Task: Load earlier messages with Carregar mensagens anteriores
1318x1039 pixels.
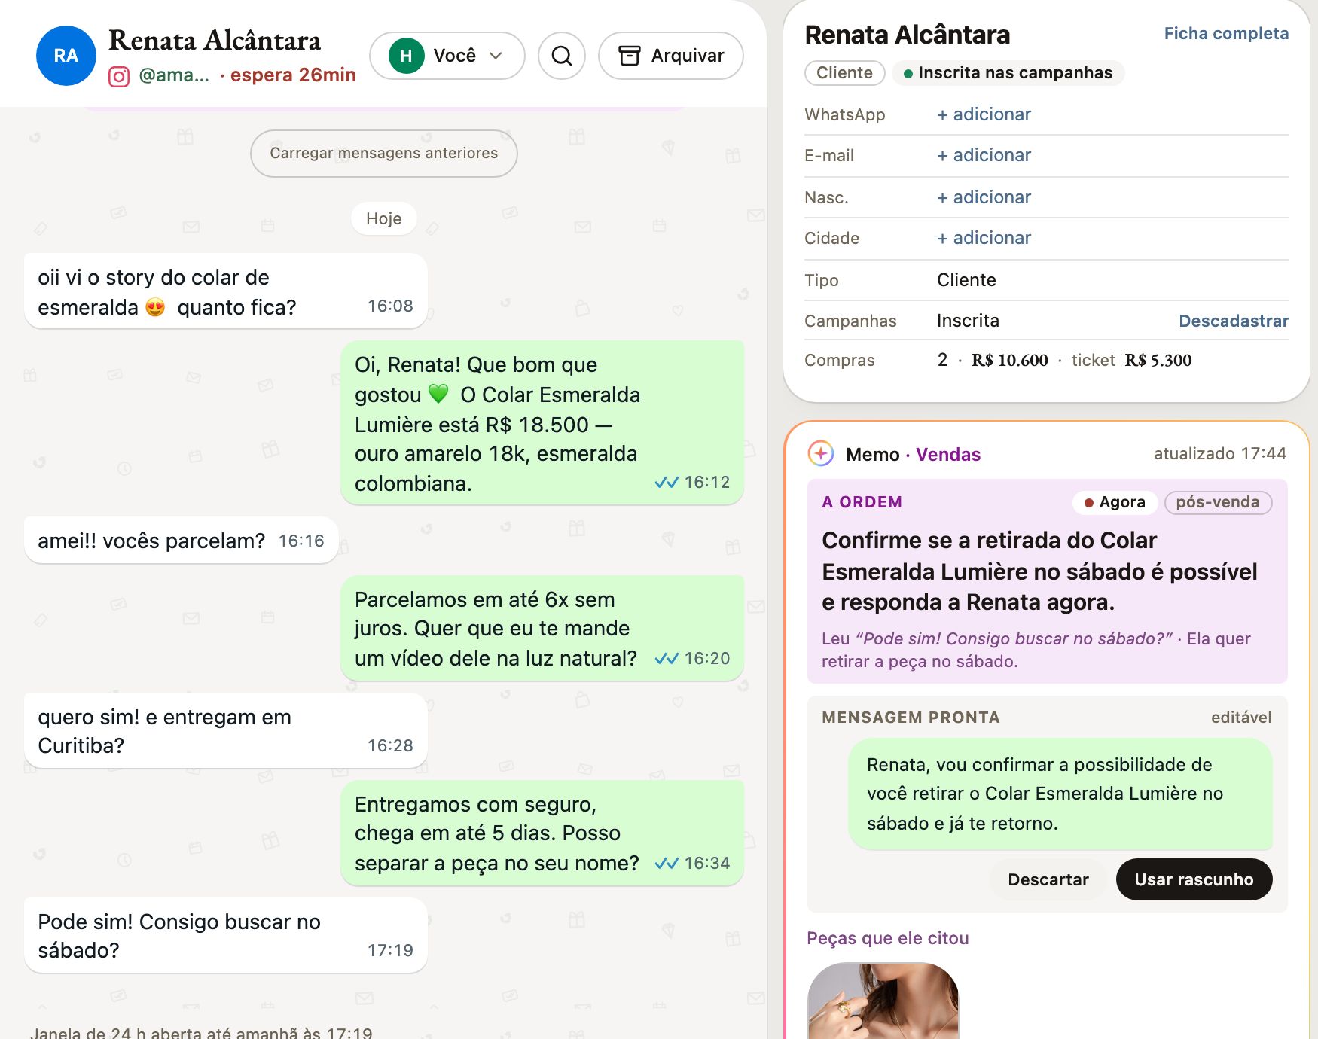Action: (384, 154)
